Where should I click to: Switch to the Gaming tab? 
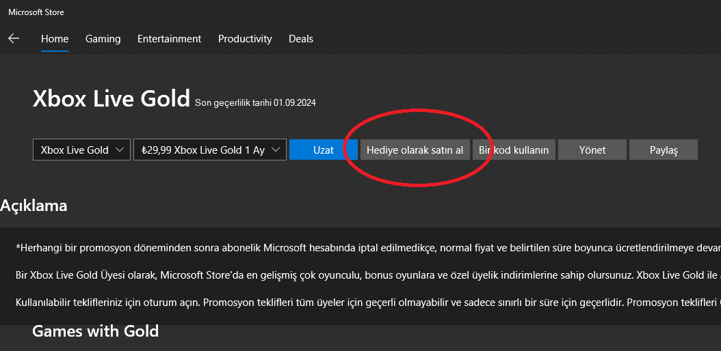[x=103, y=39]
